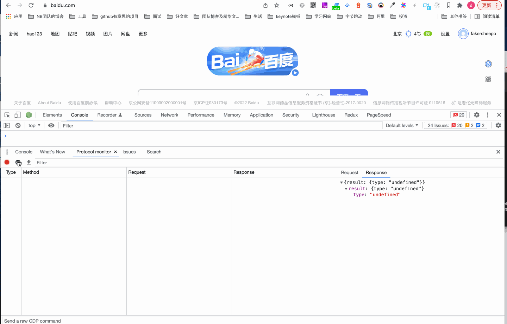
Task: Share this page via share icon
Action: coord(265,5)
